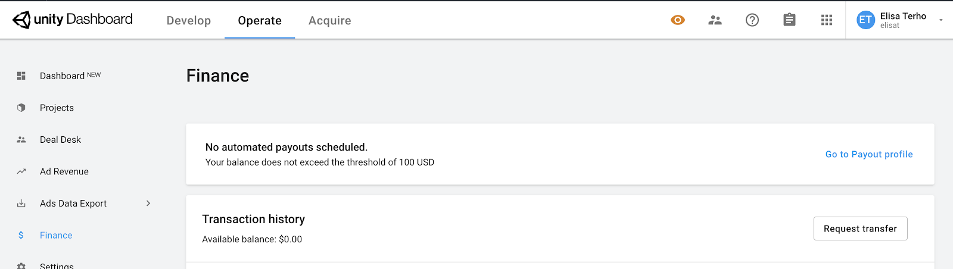953x269 pixels.
Task: Expand the Ads Data Export chevron
Action: click(x=148, y=204)
